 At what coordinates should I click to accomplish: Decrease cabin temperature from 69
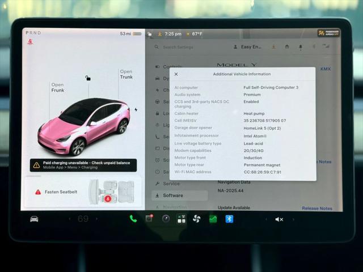pos(70,219)
